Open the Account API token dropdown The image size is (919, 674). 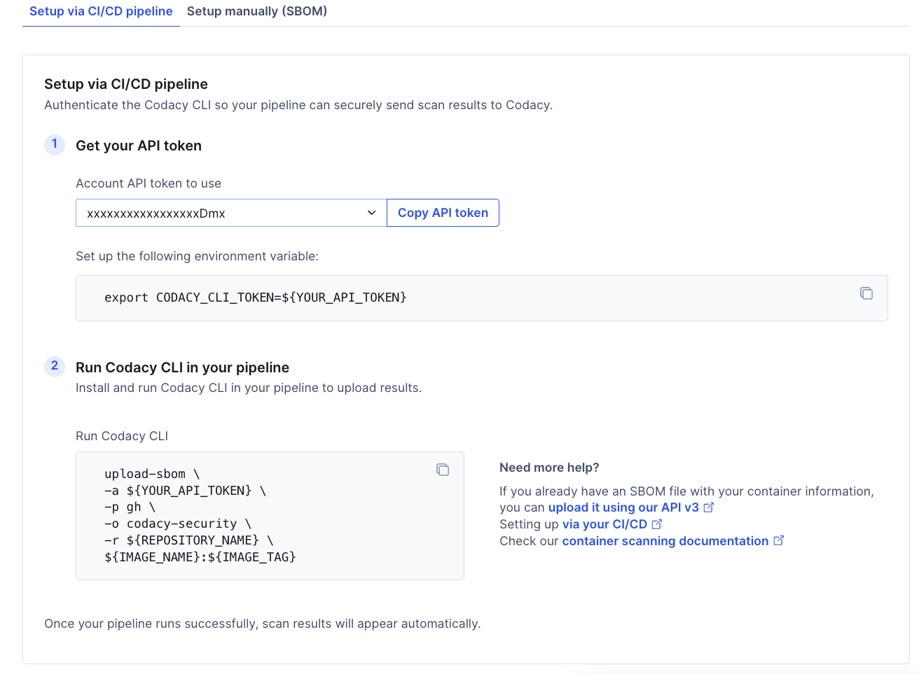point(230,213)
